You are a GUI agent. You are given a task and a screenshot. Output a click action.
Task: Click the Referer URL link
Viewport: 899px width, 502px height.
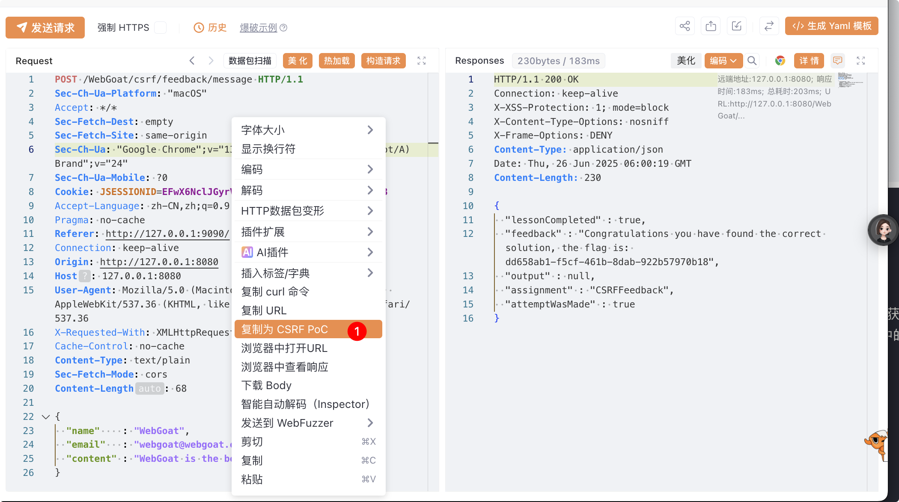[167, 233]
